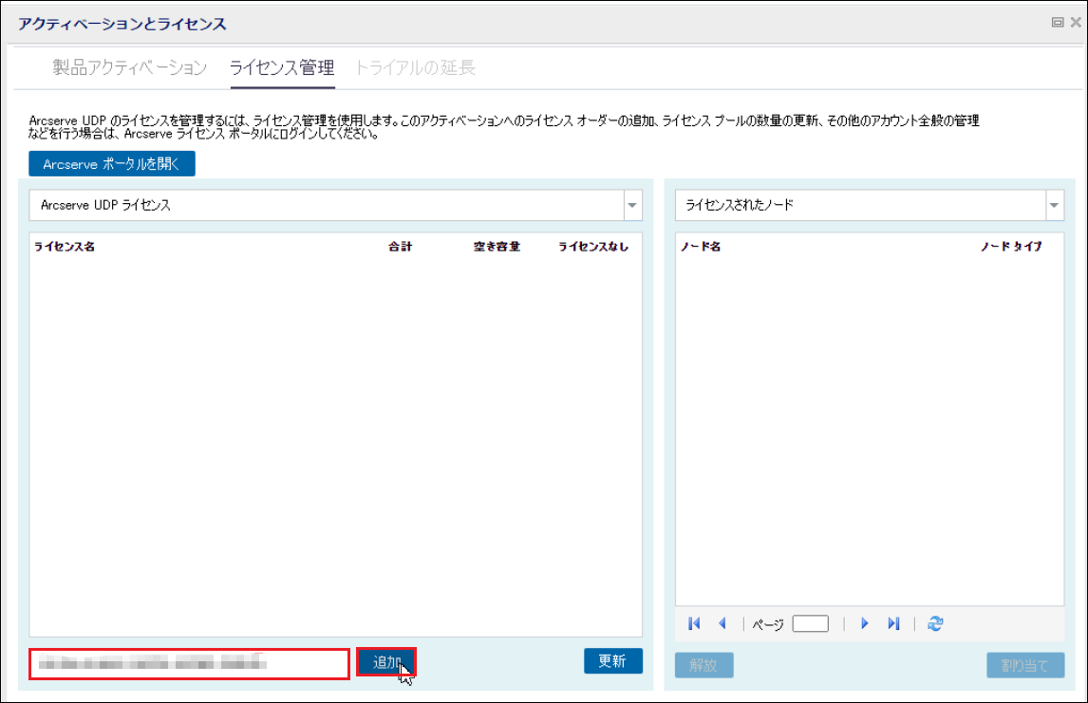Maximize the アクティベーションとライセンス dialog
The width and height of the screenshot is (1088, 703).
(x=1057, y=23)
